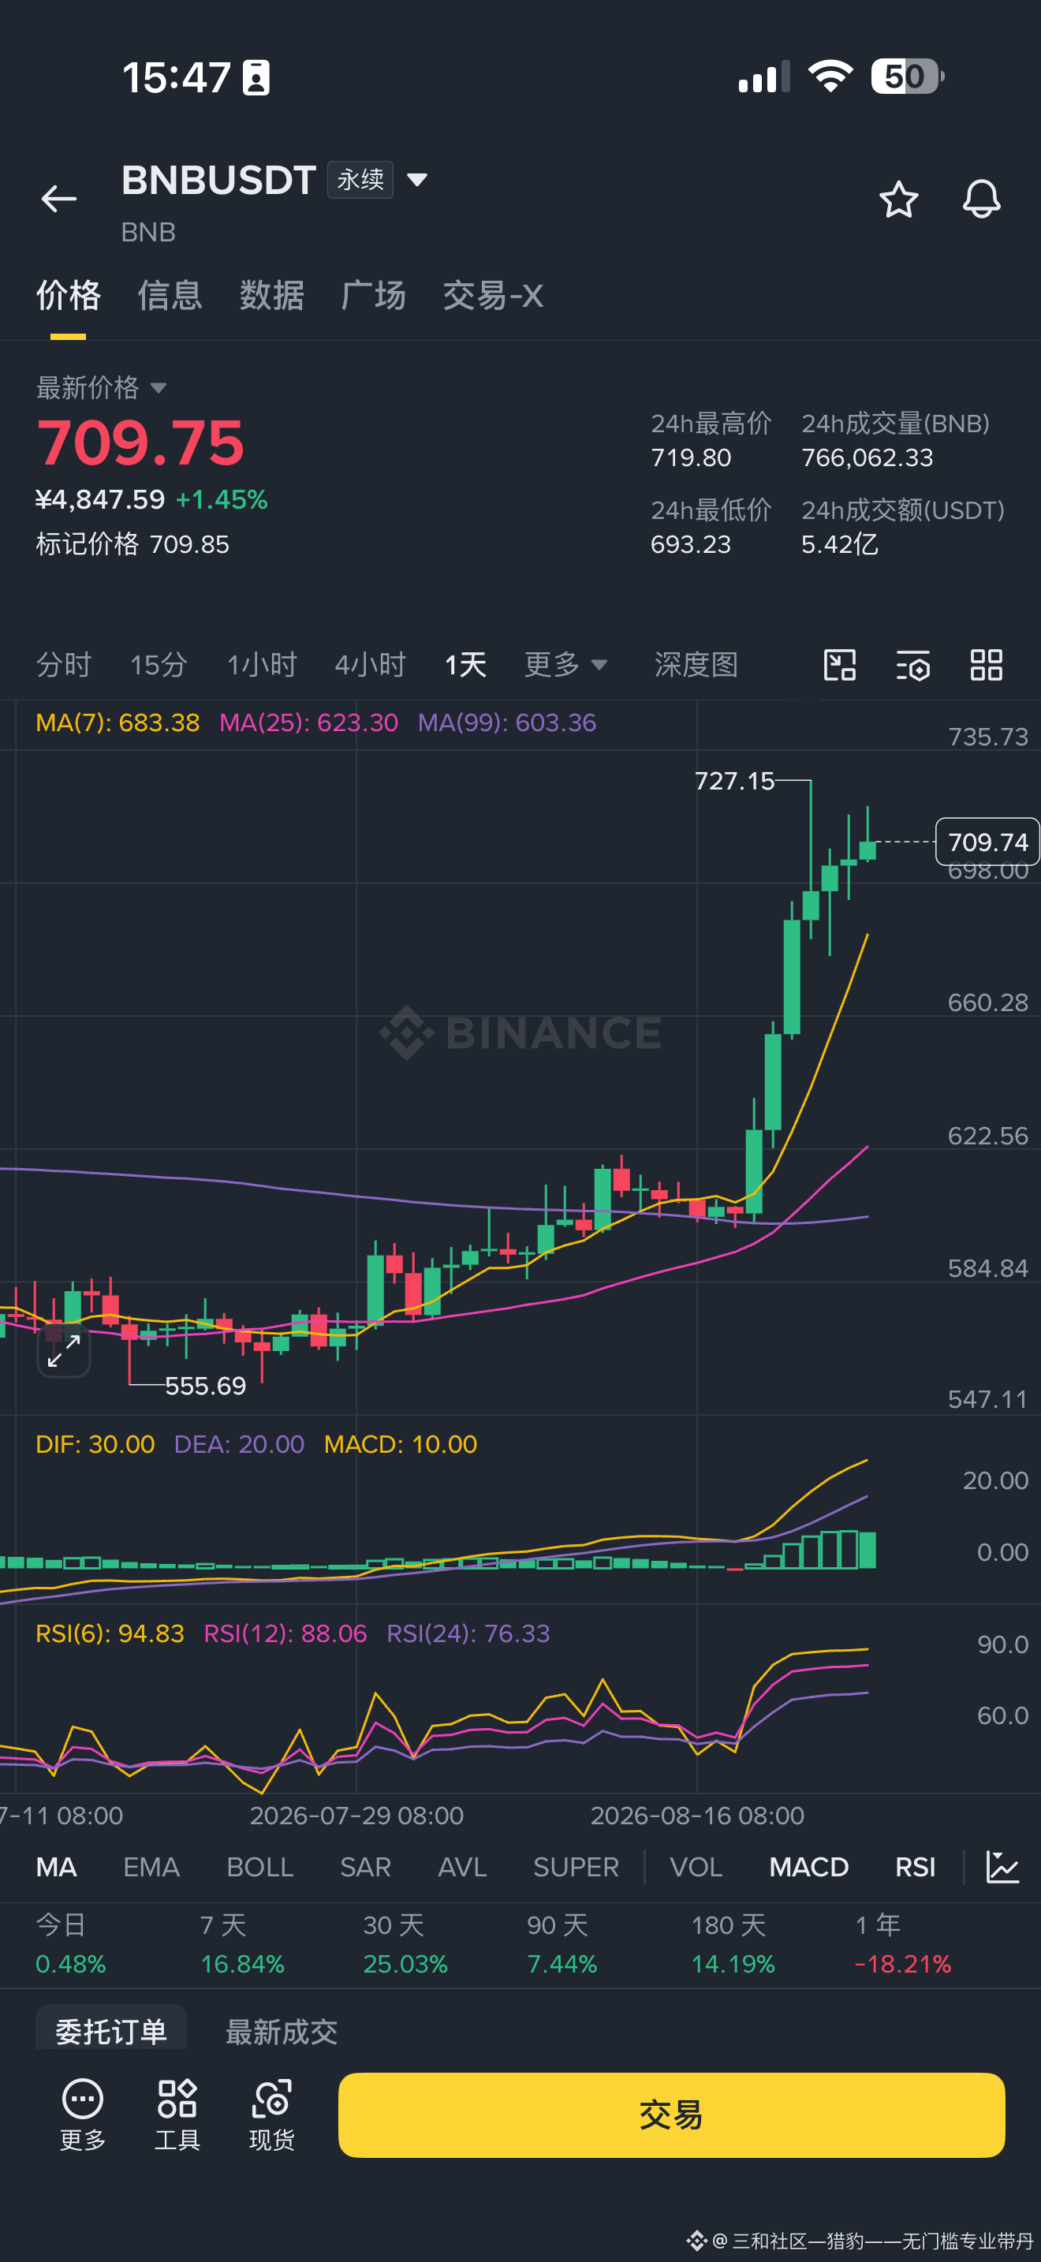Tap the 30 天 25.03% performance
This screenshot has width=1041, height=2262.
click(x=405, y=1944)
